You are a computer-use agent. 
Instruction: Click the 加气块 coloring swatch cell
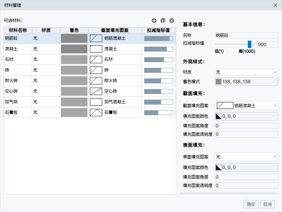[74, 102]
